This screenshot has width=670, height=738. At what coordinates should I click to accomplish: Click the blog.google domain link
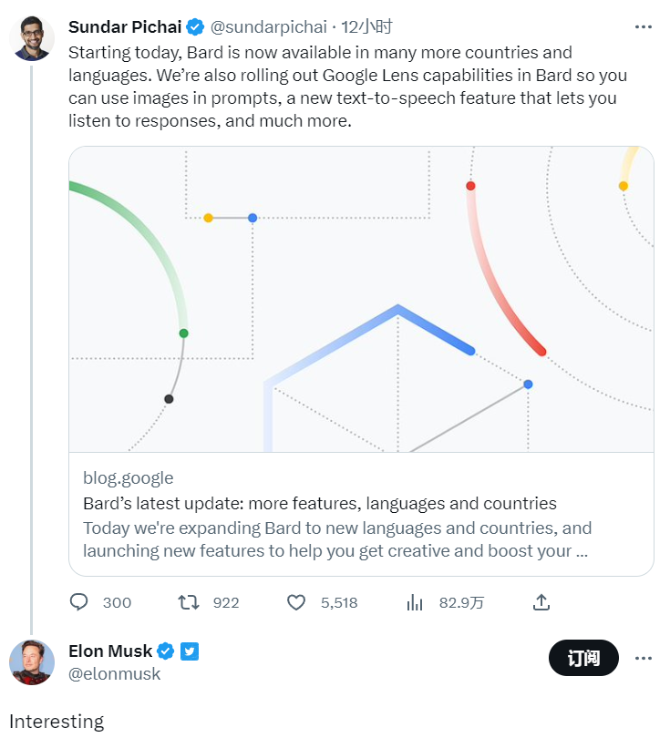(128, 477)
